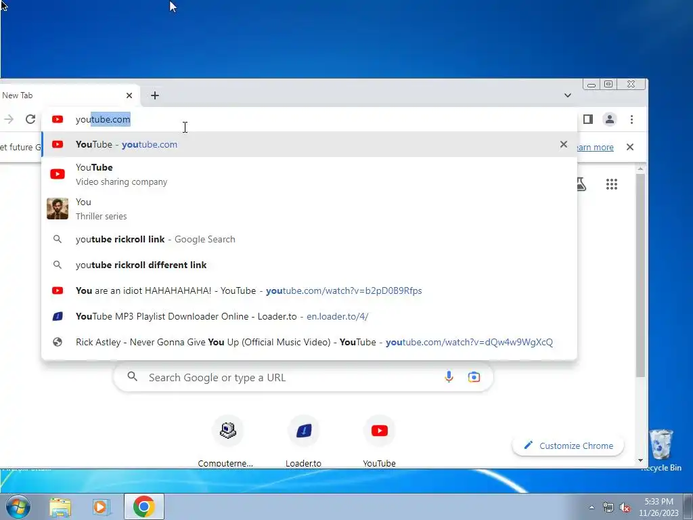Close the New Tab tab
The width and height of the screenshot is (693, 520).
tap(129, 95)
